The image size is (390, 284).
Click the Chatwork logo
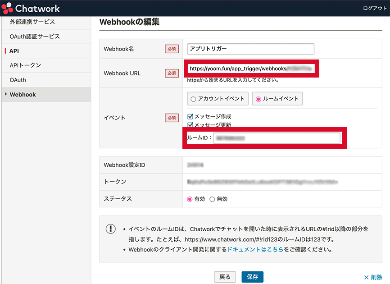tap(31, 8)
